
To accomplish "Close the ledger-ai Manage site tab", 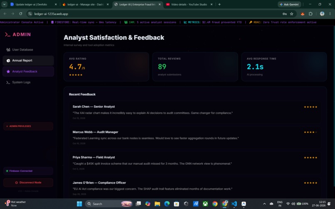I will pyautogui.click(x=108, y=4).
